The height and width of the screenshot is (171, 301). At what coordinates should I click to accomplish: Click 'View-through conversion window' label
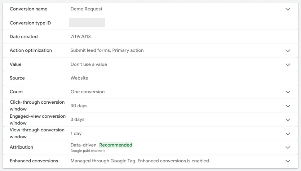tap(37, 134)
